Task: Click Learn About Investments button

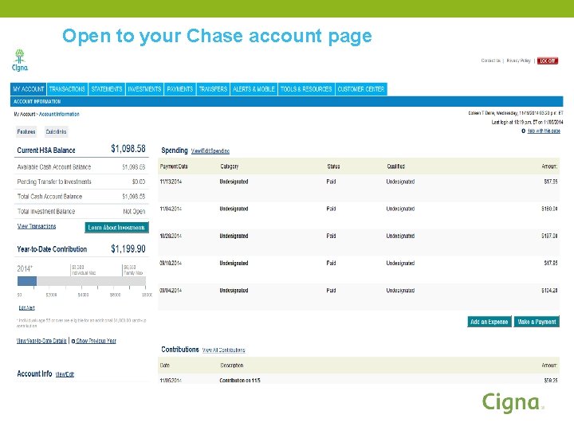Action: pos(116,228)
